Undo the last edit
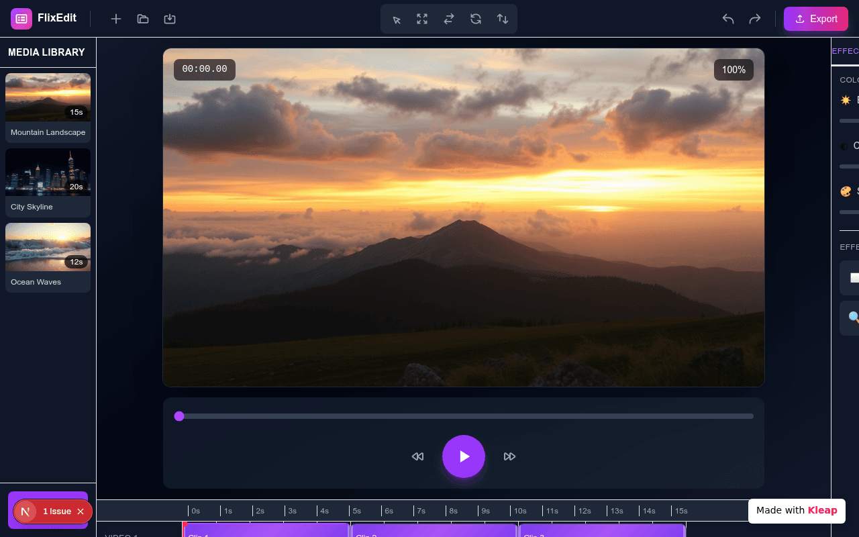Viewport: 859px width, 537px height. click(728, 19)
